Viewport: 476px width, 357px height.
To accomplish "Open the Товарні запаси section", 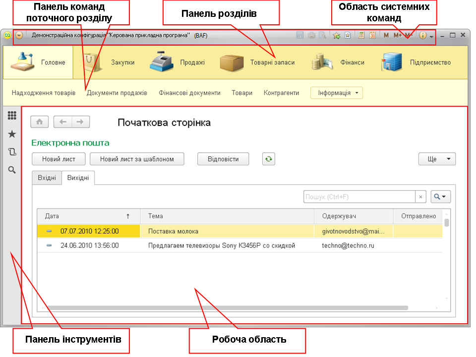I will 257,62.
